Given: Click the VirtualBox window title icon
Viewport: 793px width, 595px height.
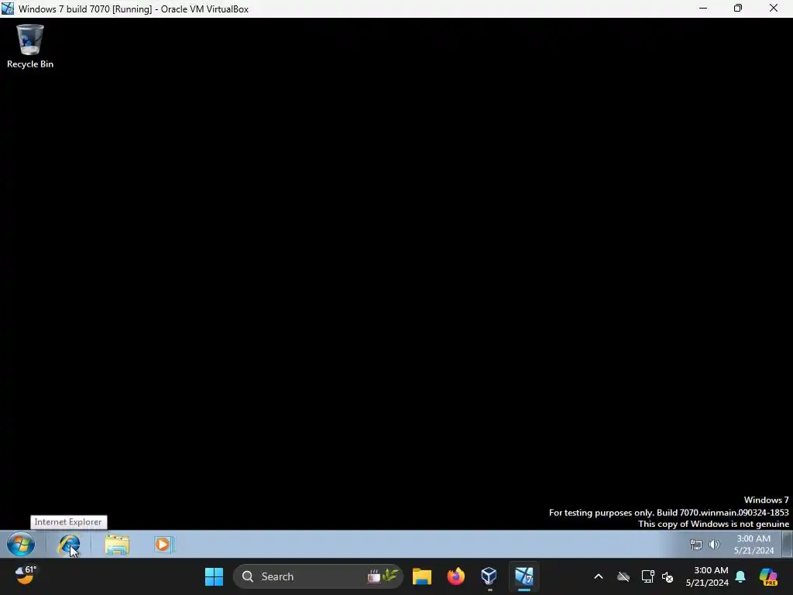Looking at the screenshot, I should [x=8, y=9].
